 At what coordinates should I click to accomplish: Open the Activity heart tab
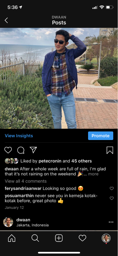point(83,238)
